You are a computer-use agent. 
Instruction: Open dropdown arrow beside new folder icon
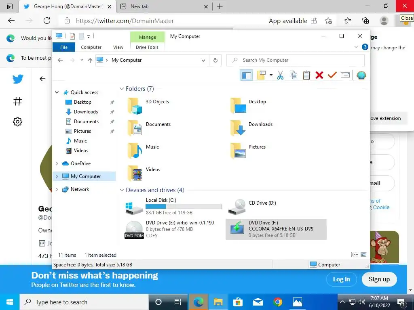click(271, 75)
